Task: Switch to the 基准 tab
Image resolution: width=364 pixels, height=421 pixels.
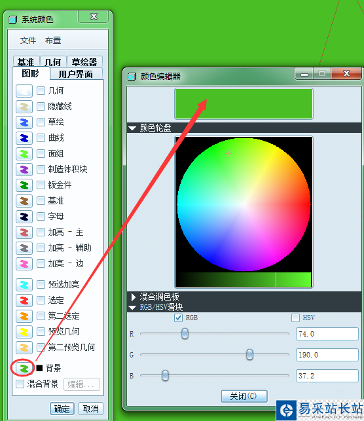Action: pyautogui.click(x=26, y=62)
